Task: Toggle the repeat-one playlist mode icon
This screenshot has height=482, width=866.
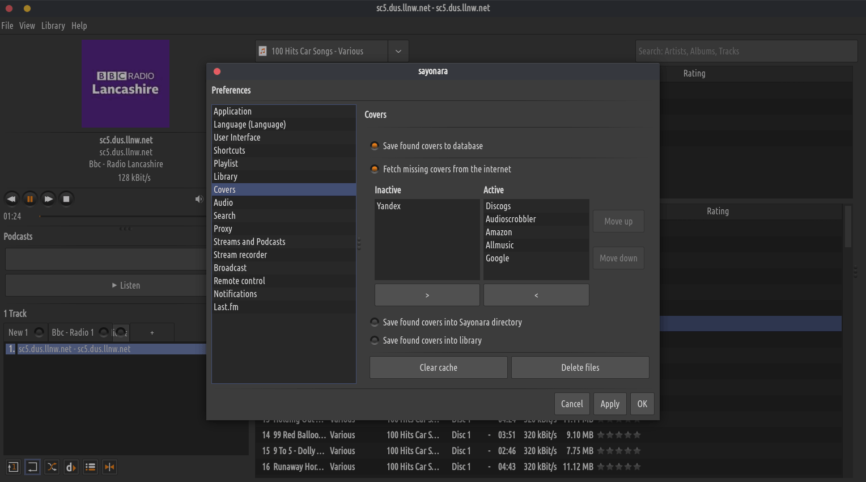Action: click(13, 467)
